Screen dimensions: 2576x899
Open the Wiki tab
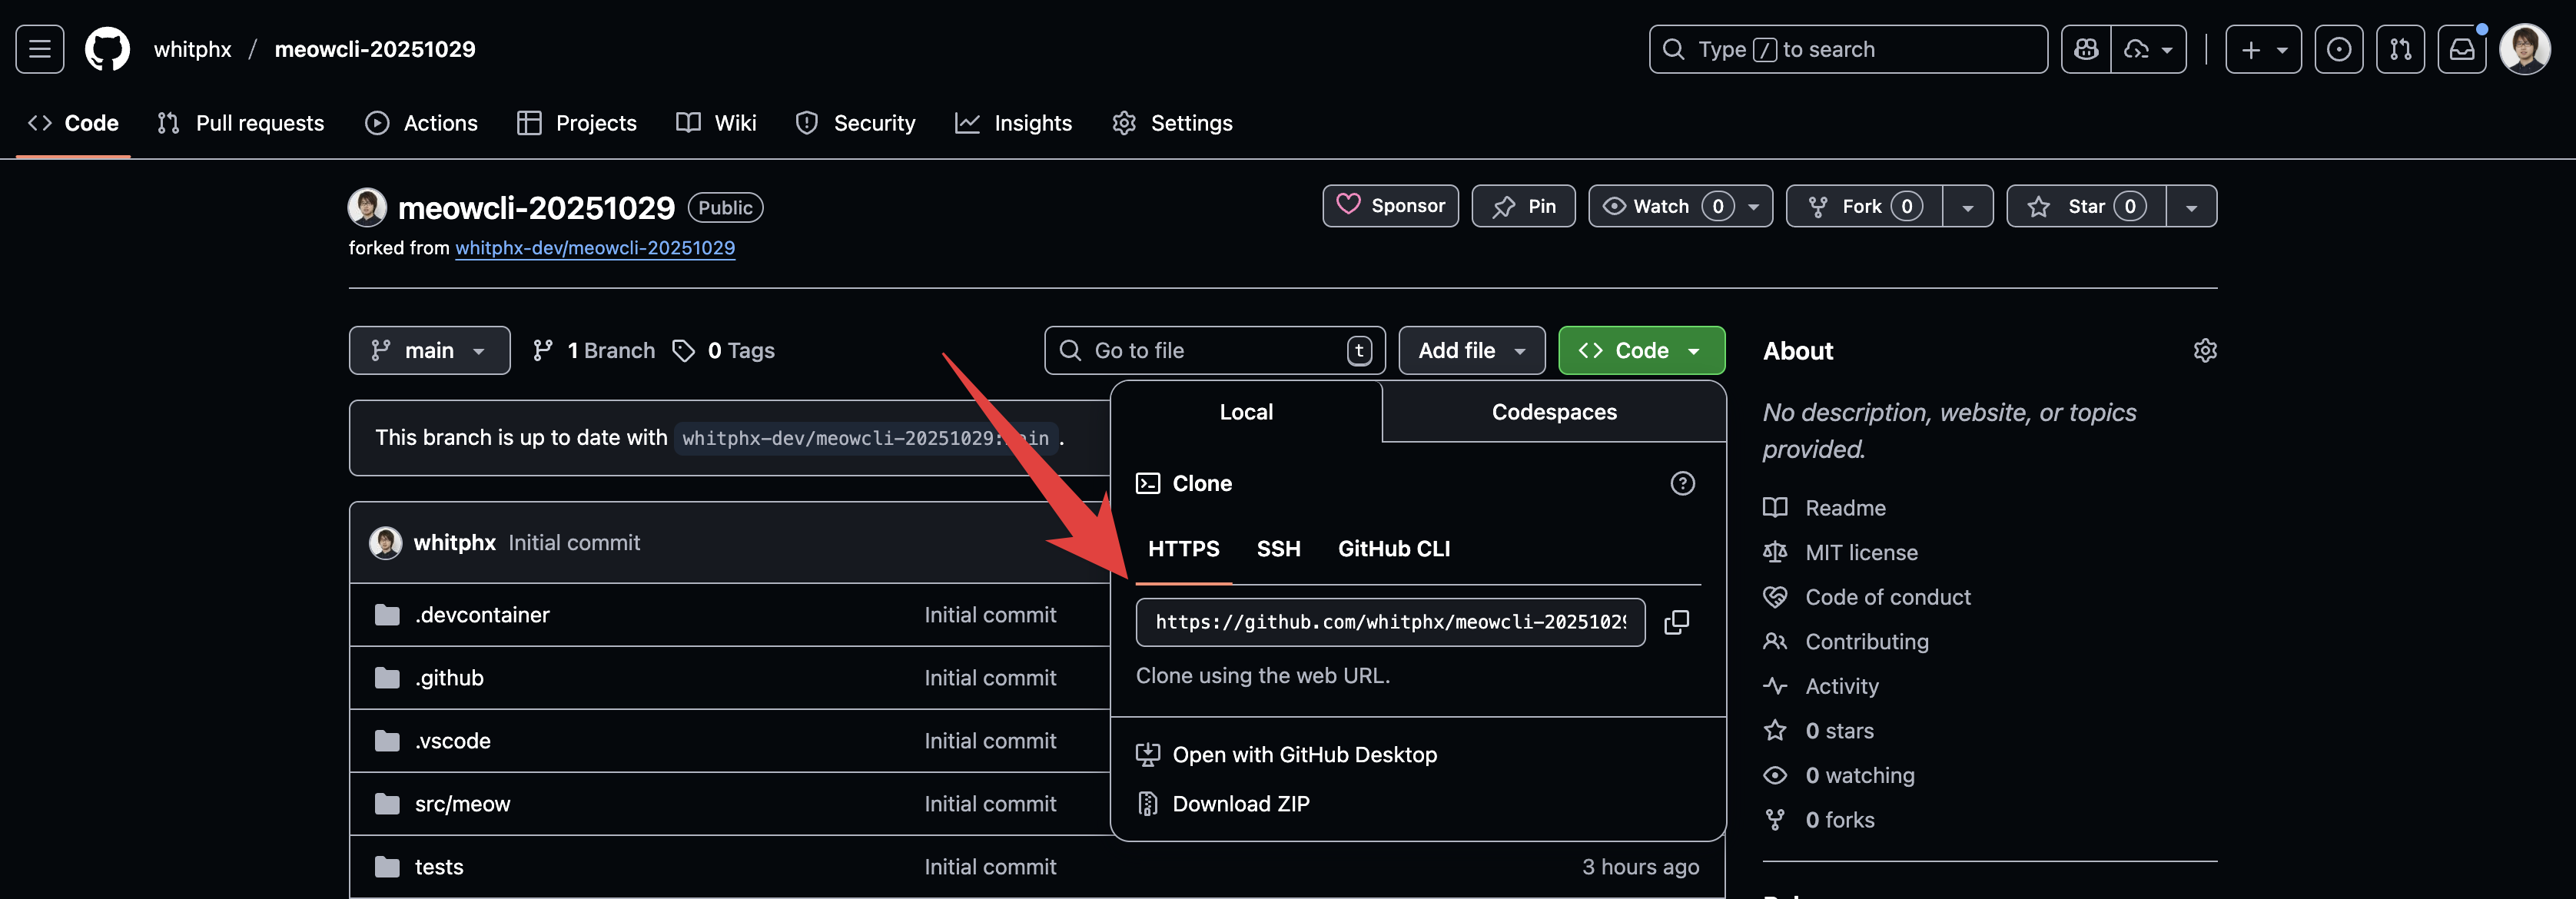716,123
